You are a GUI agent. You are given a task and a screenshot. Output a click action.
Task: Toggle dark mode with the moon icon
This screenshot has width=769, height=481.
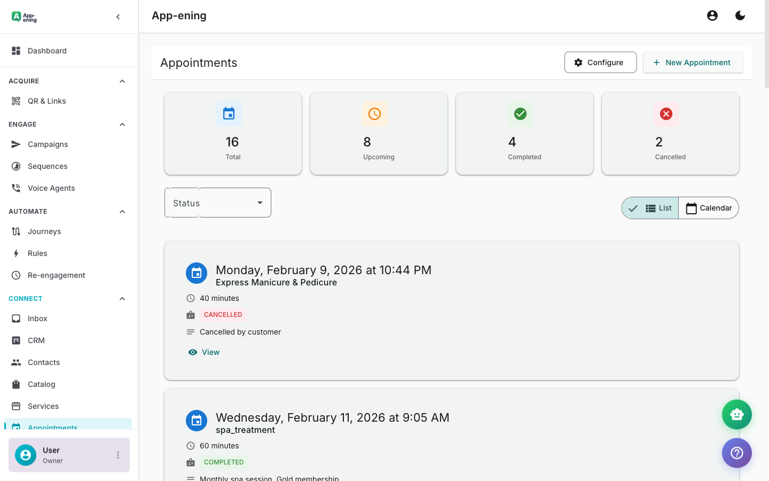point(740,15)
